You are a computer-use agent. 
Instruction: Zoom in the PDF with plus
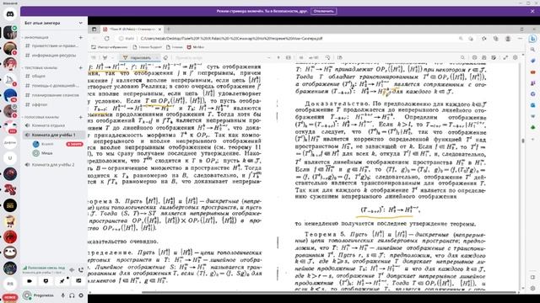coord(278,58)
